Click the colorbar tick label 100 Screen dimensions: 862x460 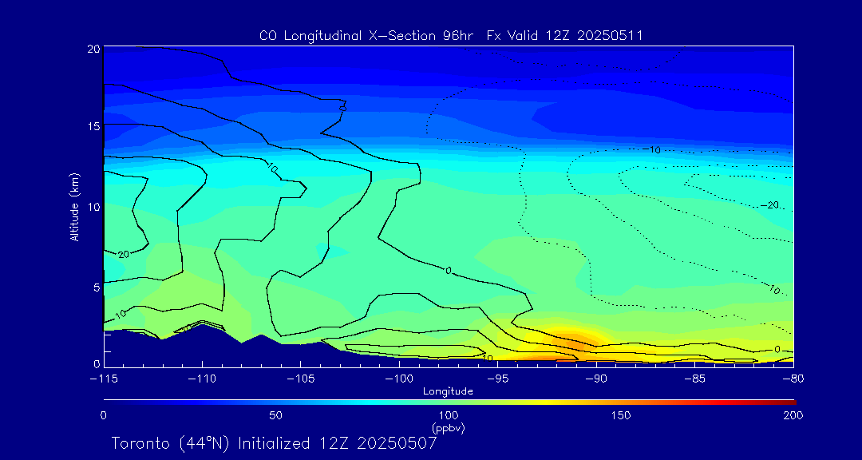click(x=448, y=415)
